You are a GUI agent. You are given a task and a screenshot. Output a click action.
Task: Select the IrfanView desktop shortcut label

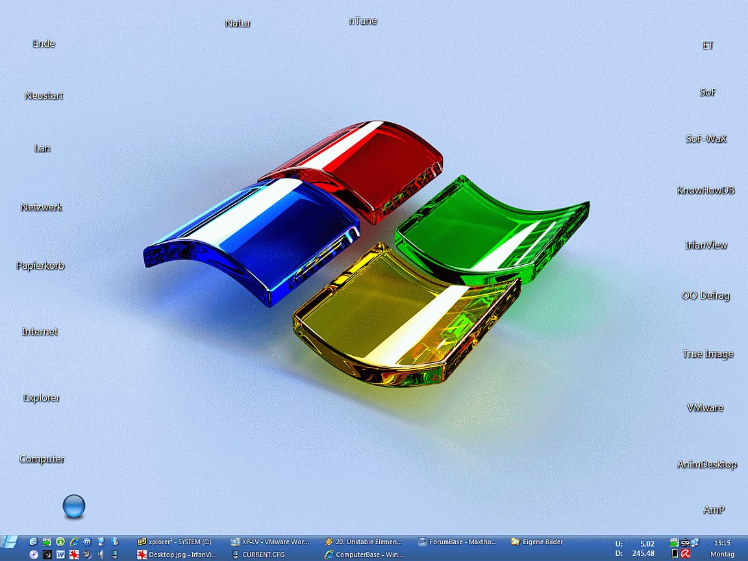[706, 245]
